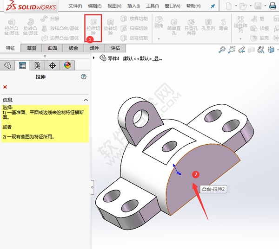
Task: Click the SOLIDWORKS logo
Action: pos(31,6)
